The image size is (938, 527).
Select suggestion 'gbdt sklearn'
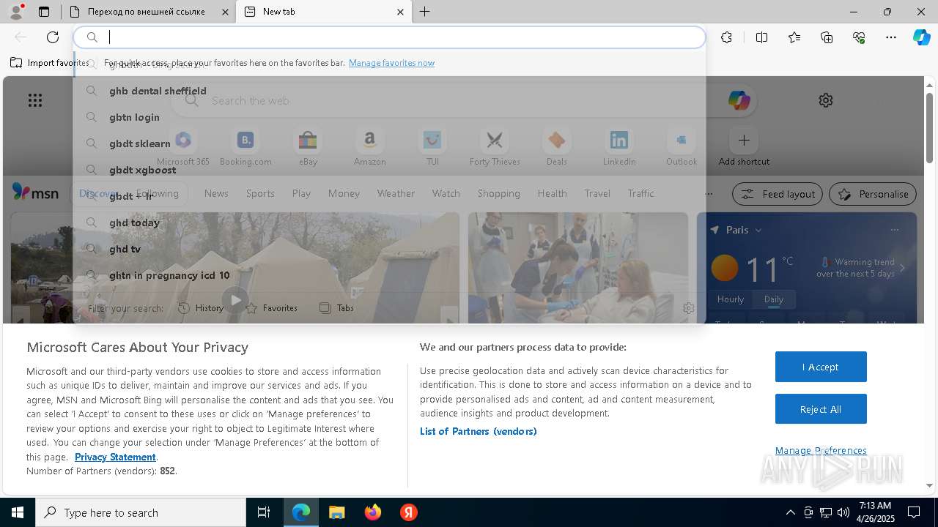389,143
